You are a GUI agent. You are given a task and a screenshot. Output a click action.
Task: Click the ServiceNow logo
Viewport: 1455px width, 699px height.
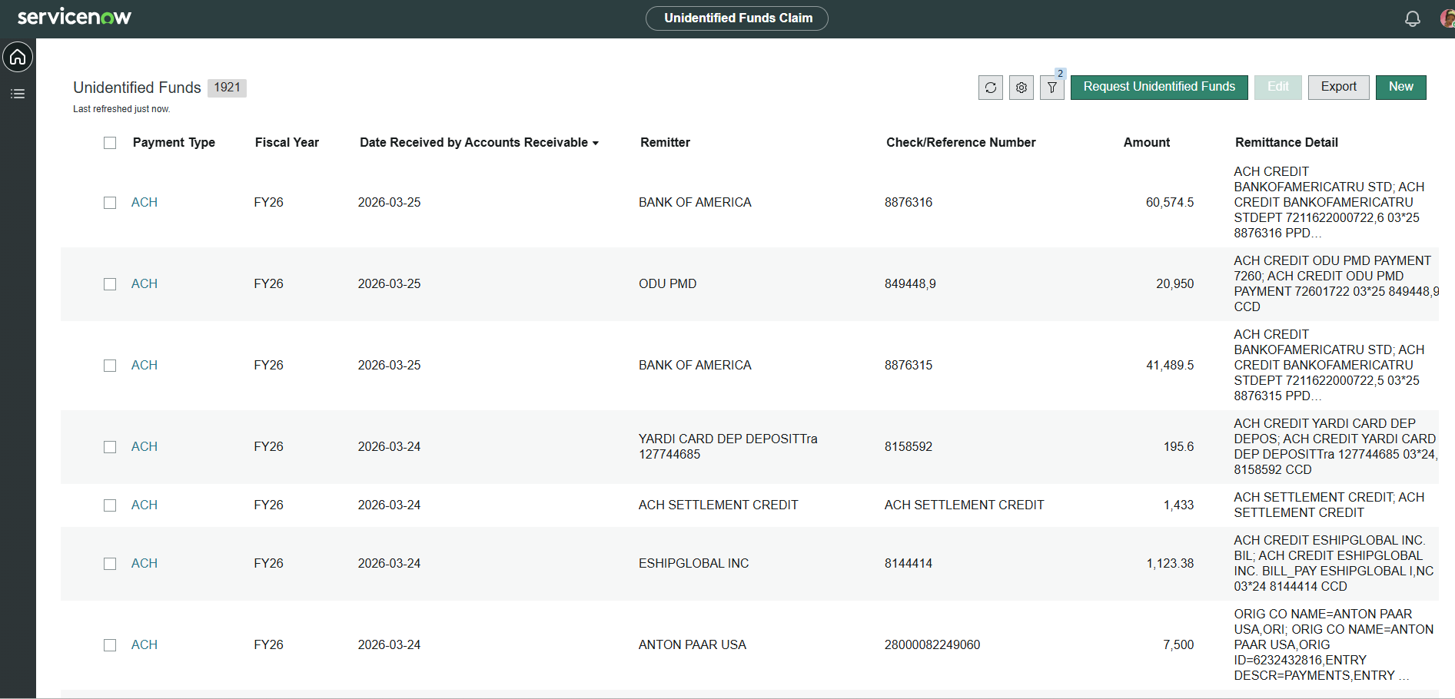click(75, 17)
